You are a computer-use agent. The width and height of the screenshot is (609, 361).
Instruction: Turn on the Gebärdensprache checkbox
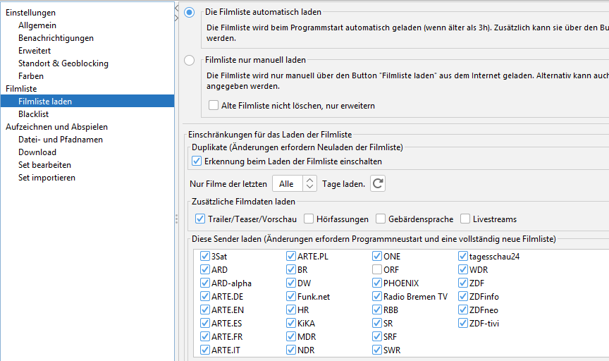pos(381,219)
